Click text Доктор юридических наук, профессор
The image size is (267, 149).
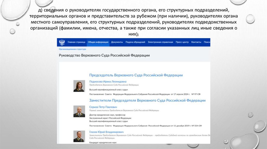107,115
